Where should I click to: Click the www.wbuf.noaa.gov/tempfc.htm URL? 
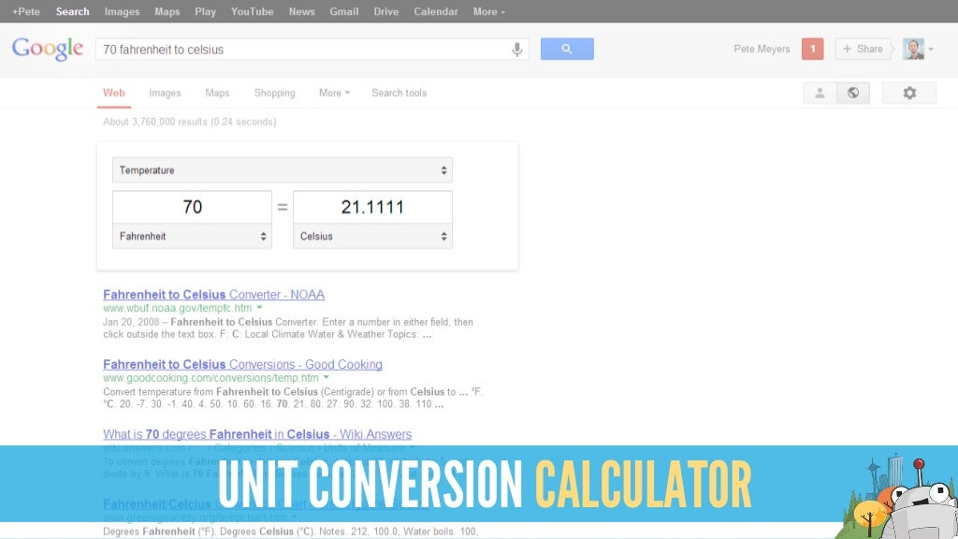(x=177, y=308)
